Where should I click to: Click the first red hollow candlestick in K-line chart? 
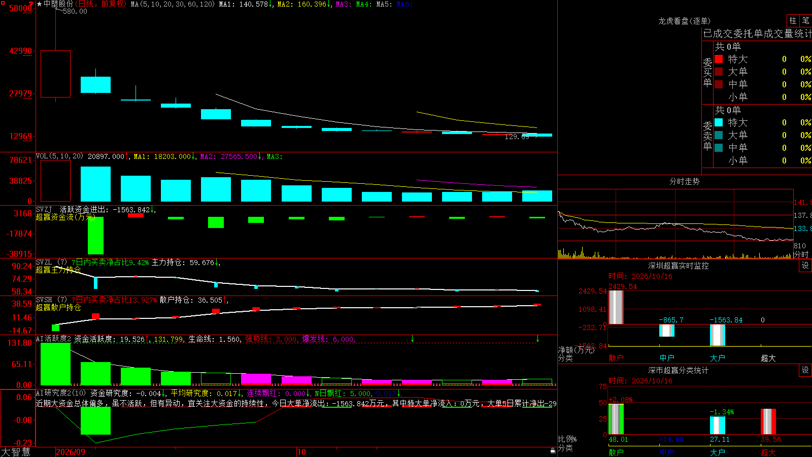click(x=55, y=74)
